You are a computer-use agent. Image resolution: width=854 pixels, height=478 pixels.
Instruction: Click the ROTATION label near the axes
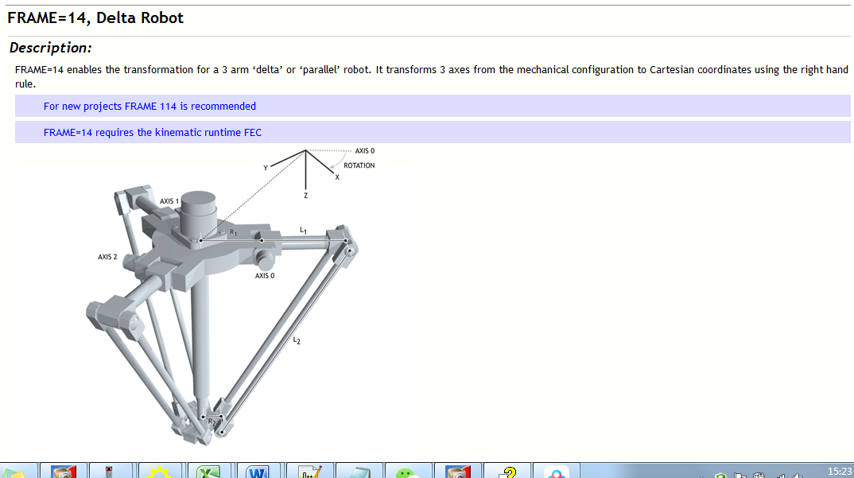[359, 165]
